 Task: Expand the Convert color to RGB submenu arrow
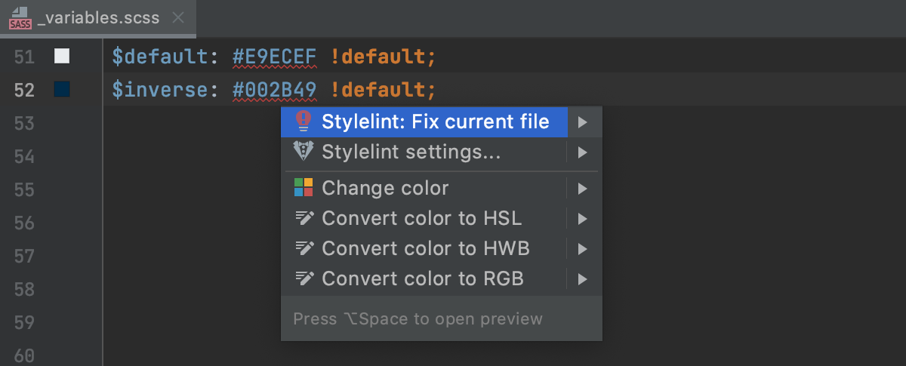coord(582,278)
